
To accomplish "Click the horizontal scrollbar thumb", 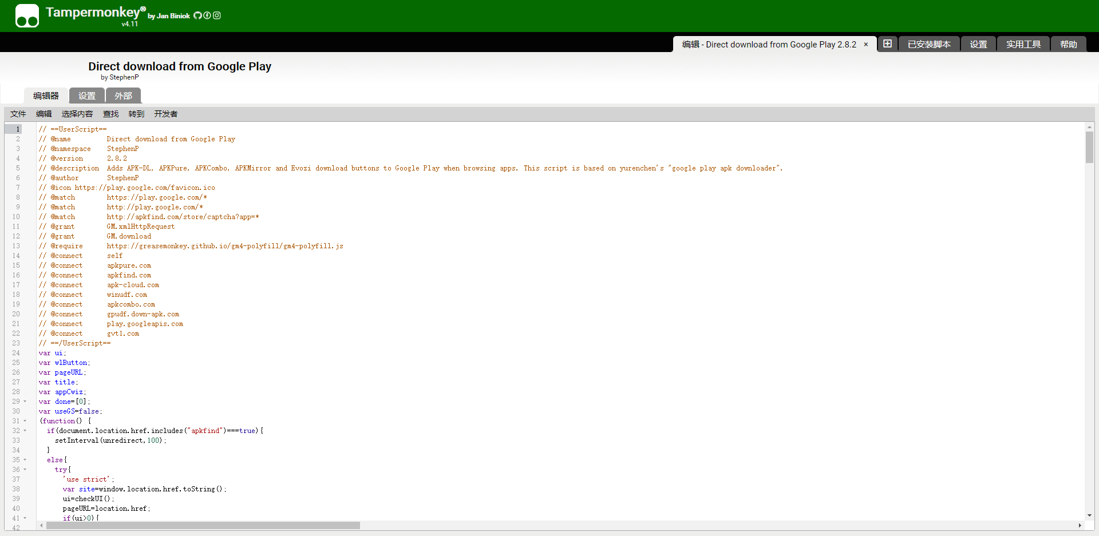I will click(203, 525).
